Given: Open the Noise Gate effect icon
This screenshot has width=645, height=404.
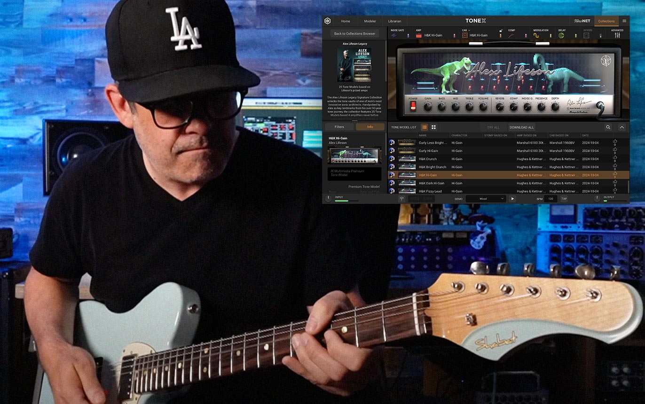Looking at the screenshot, I should (394, 35).
